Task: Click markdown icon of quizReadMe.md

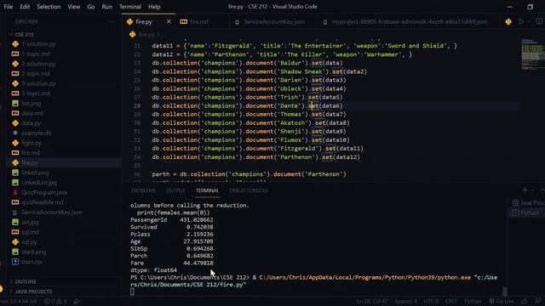Action: 15,202
